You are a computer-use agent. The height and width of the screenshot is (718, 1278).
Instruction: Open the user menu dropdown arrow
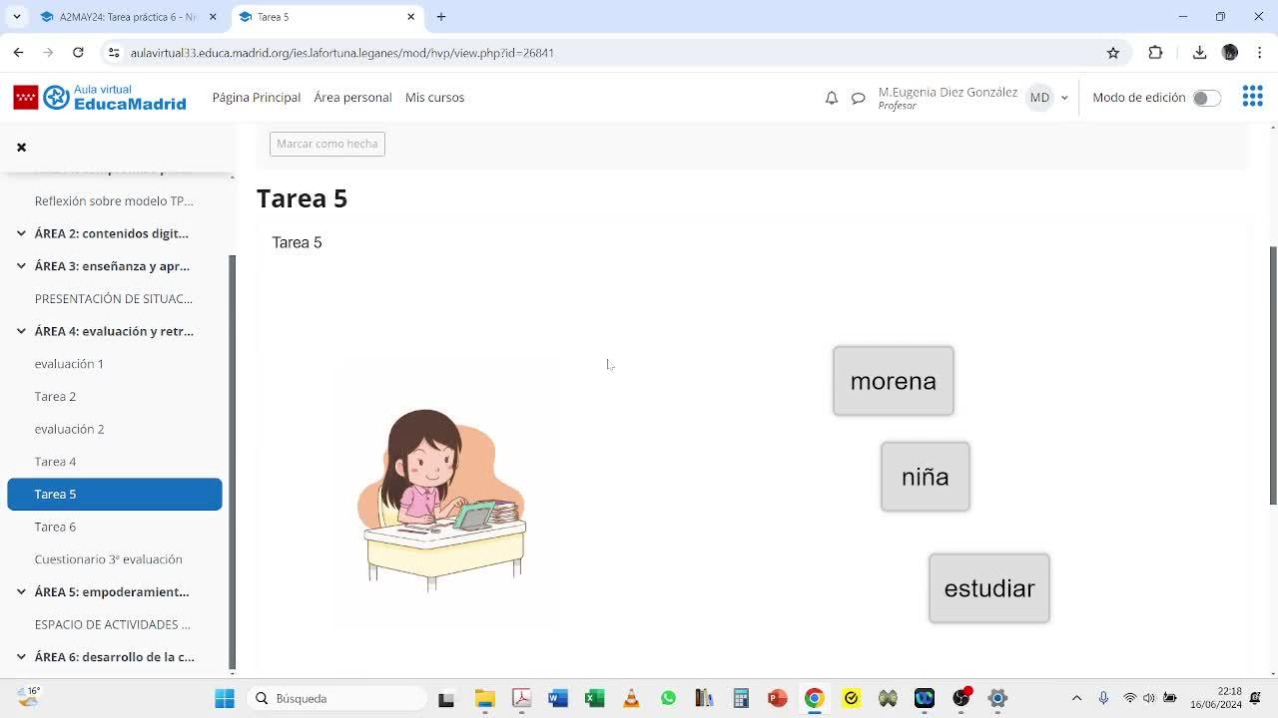click(1064, 98)
